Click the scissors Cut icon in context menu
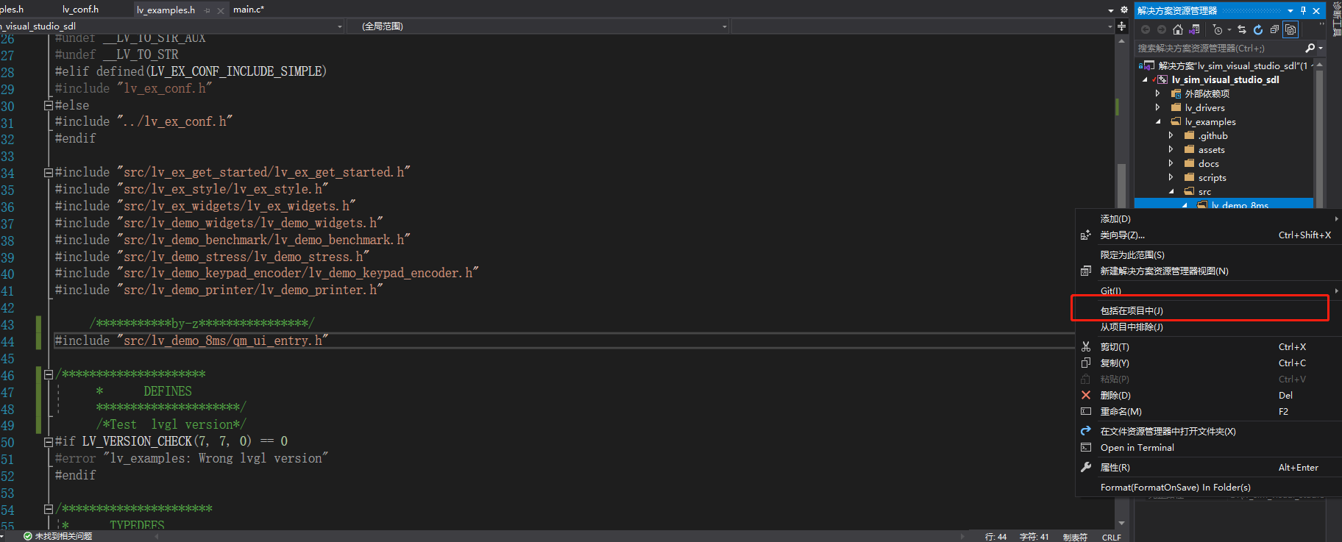Viewport: 1342px width, 542px height. pyautogui.click(x=1086, y=346)
